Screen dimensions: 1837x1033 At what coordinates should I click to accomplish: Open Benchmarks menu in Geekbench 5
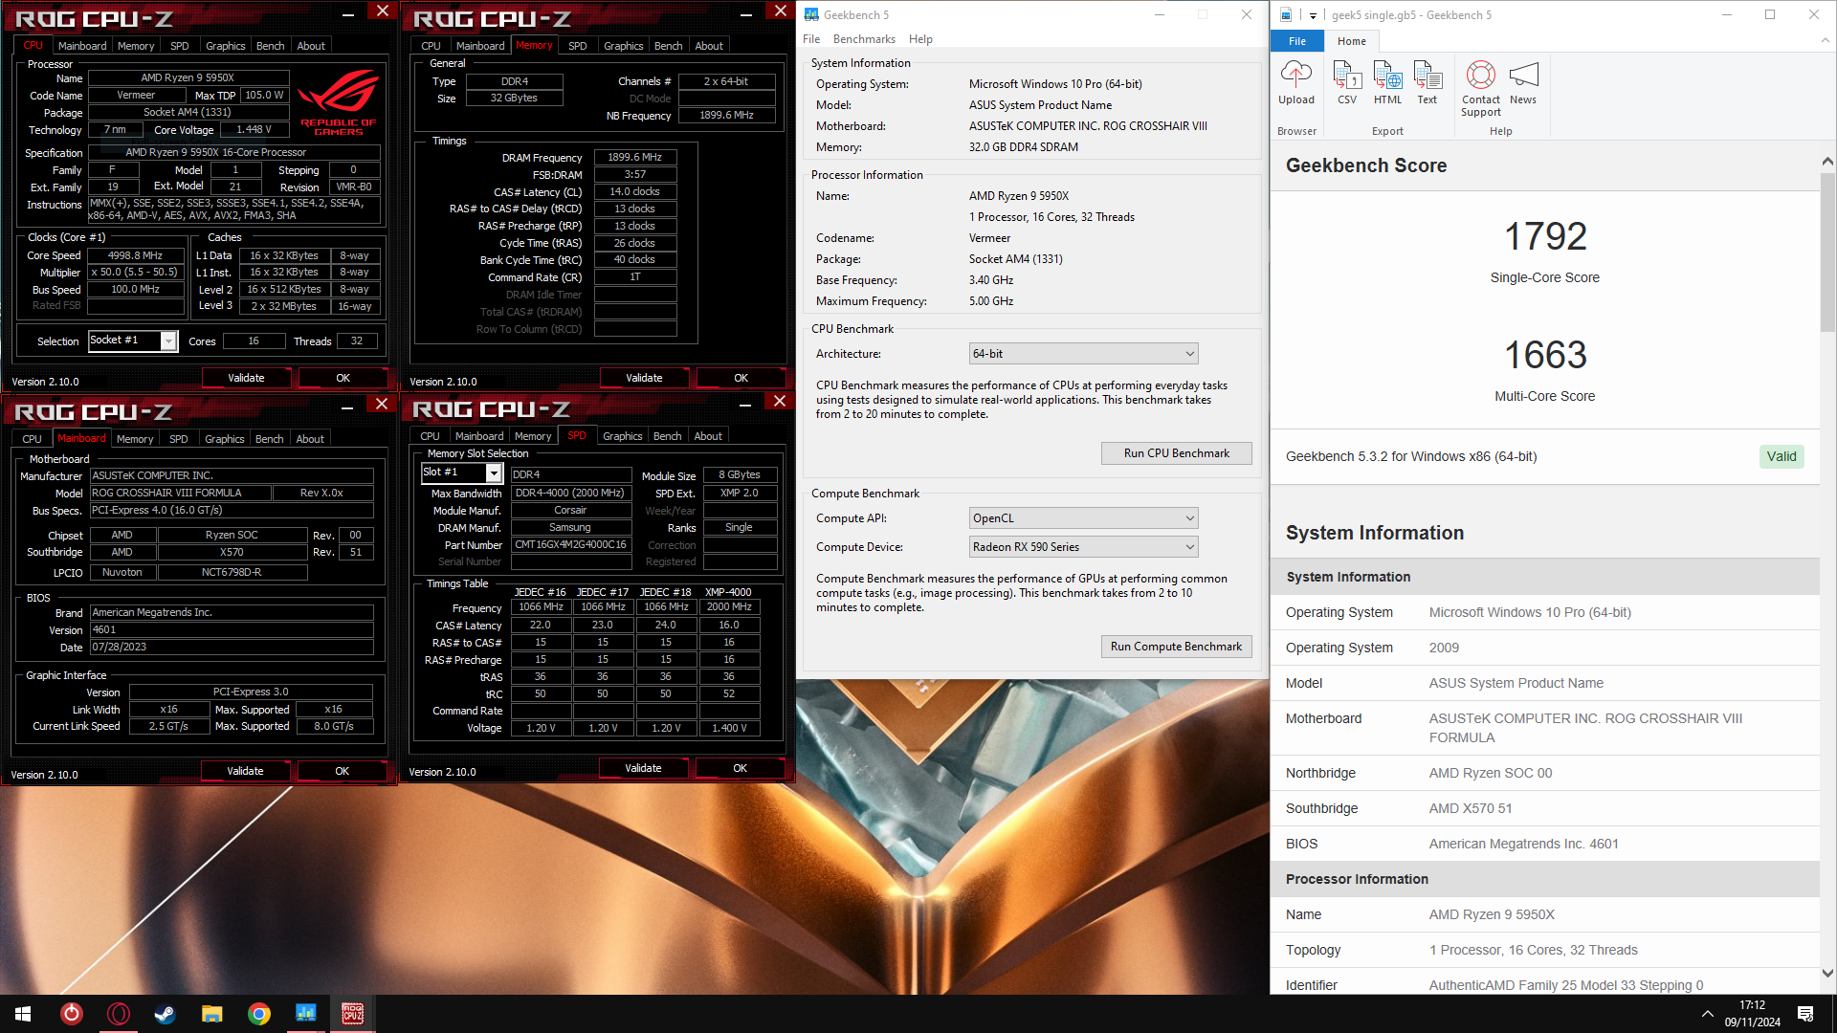[864, 39]
